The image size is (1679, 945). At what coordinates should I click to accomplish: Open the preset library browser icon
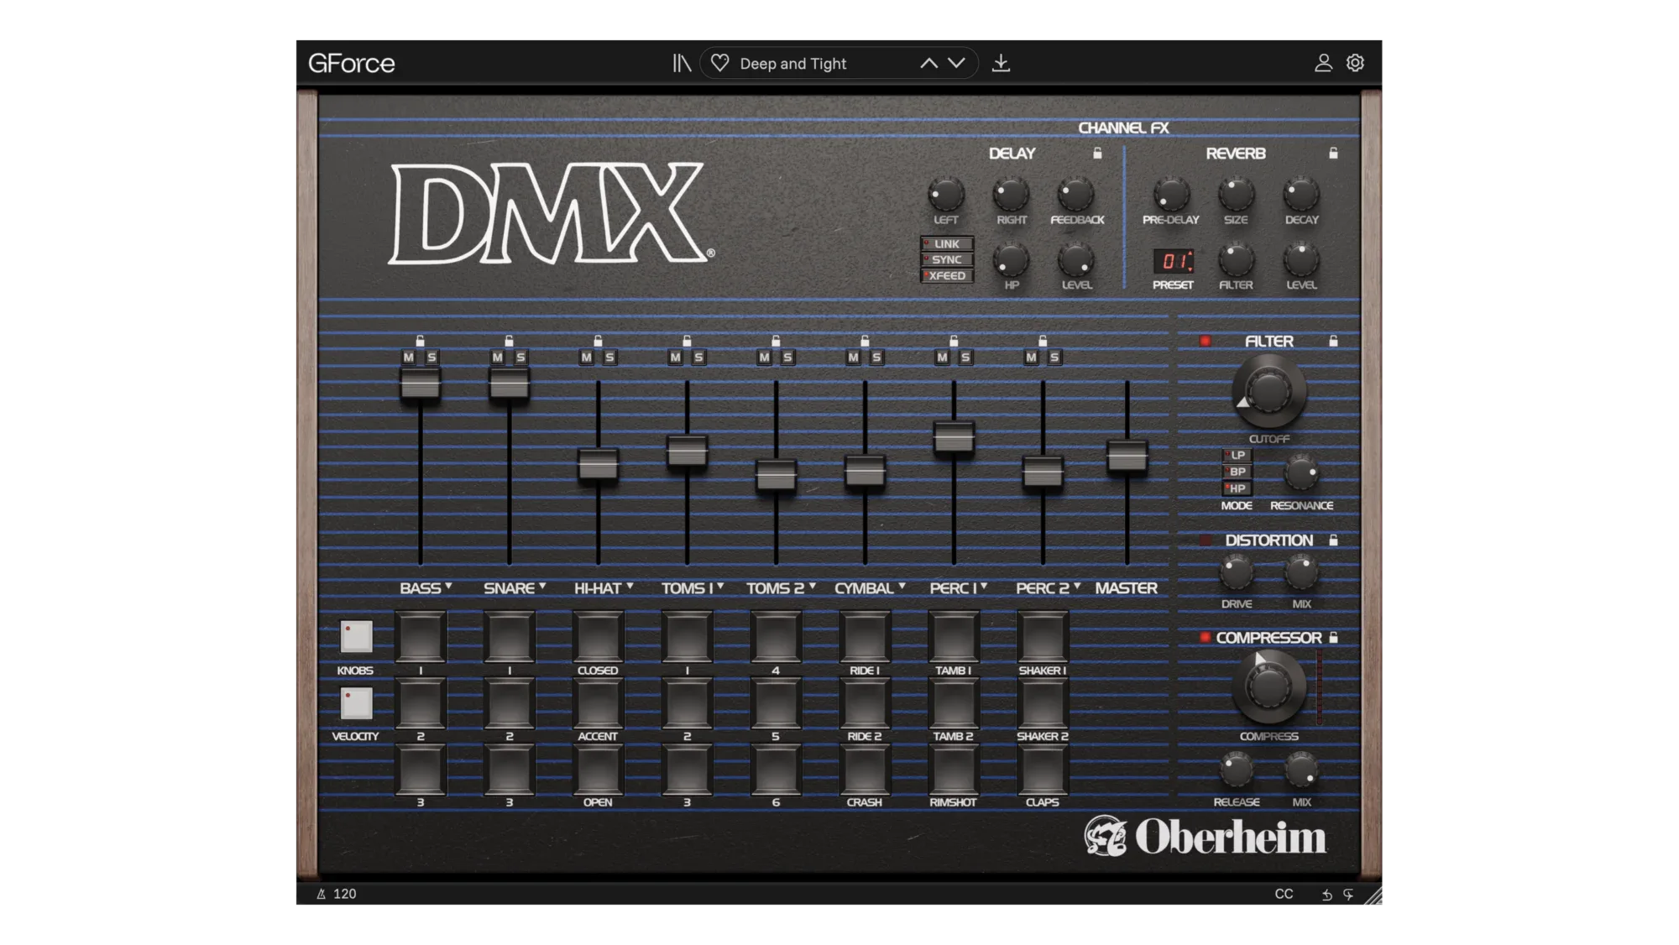(682, 63)
